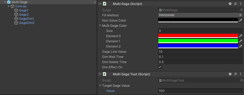Open preset selector for Multi Gage script
Viewport: 244px width, 95px height.
[235, 4]
